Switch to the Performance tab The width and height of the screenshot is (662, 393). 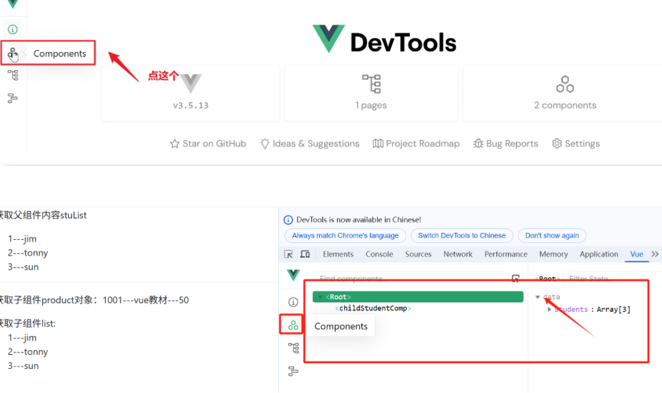point(506,254)
